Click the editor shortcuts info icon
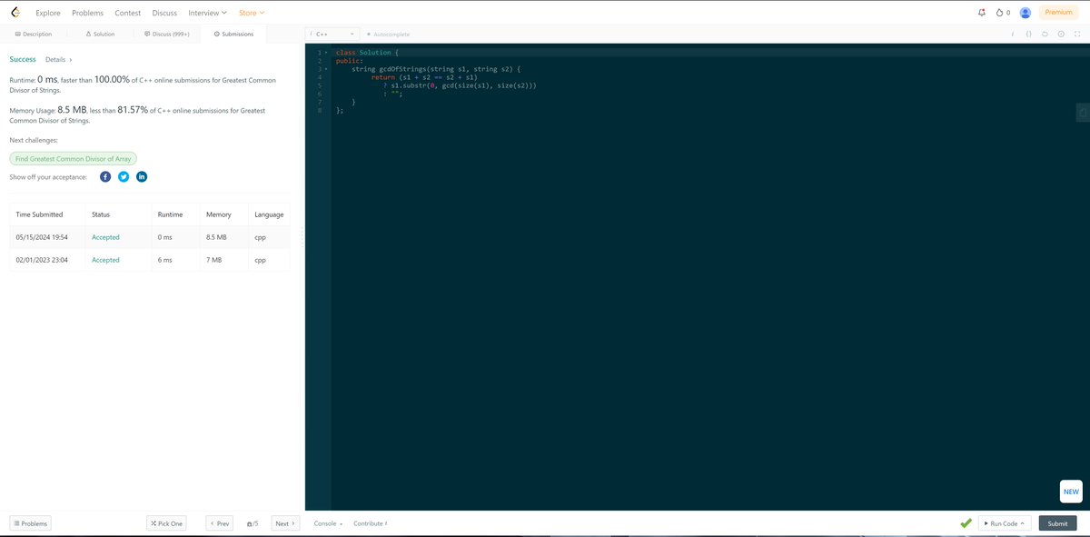 click(x=1012, y=34)
